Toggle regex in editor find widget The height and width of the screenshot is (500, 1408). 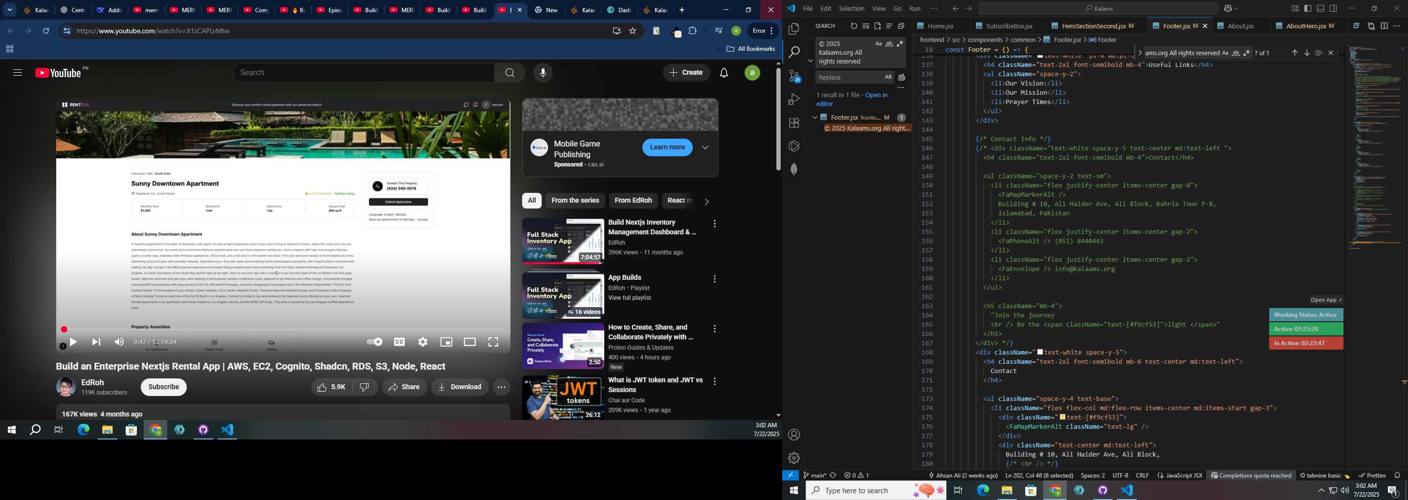(x=1247, y=53)
